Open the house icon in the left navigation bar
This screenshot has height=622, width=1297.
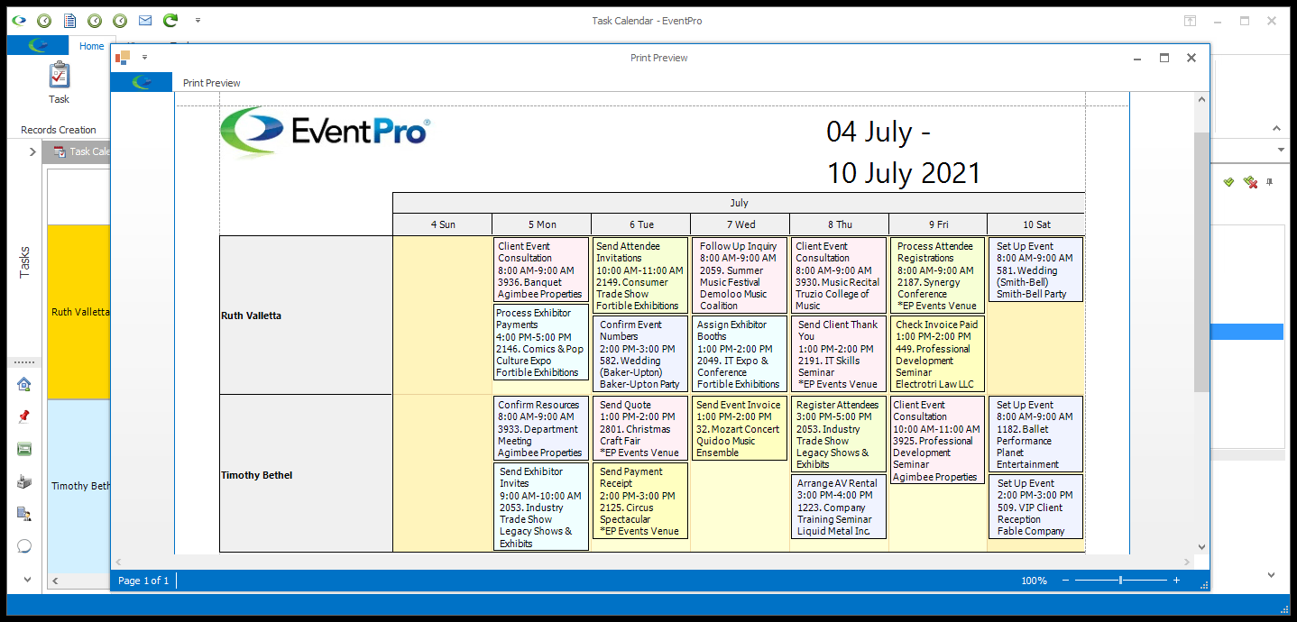[24, 384]
